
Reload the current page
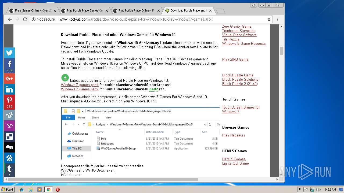pyautogui.click(x=25, y=19)
